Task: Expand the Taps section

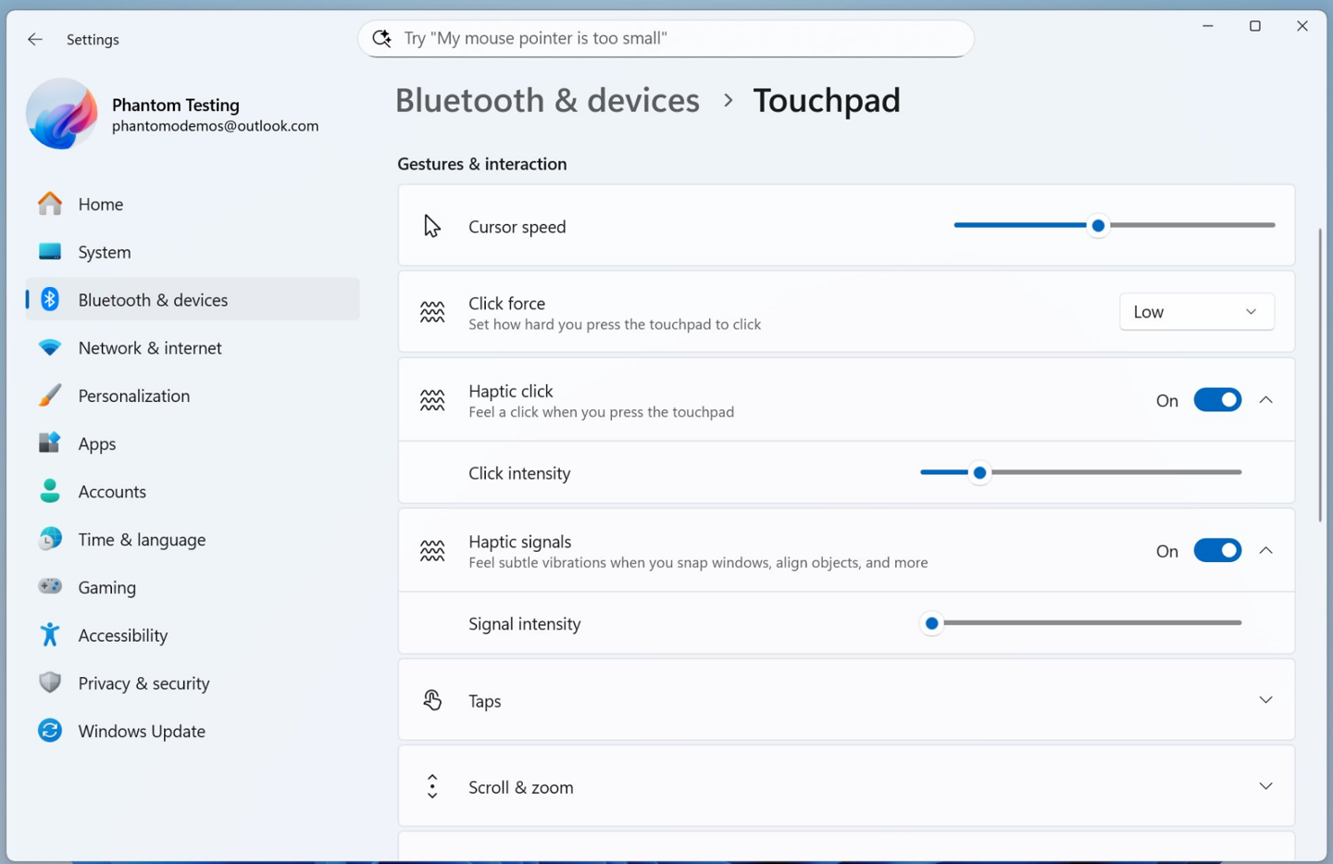Action: [1265, 700]
